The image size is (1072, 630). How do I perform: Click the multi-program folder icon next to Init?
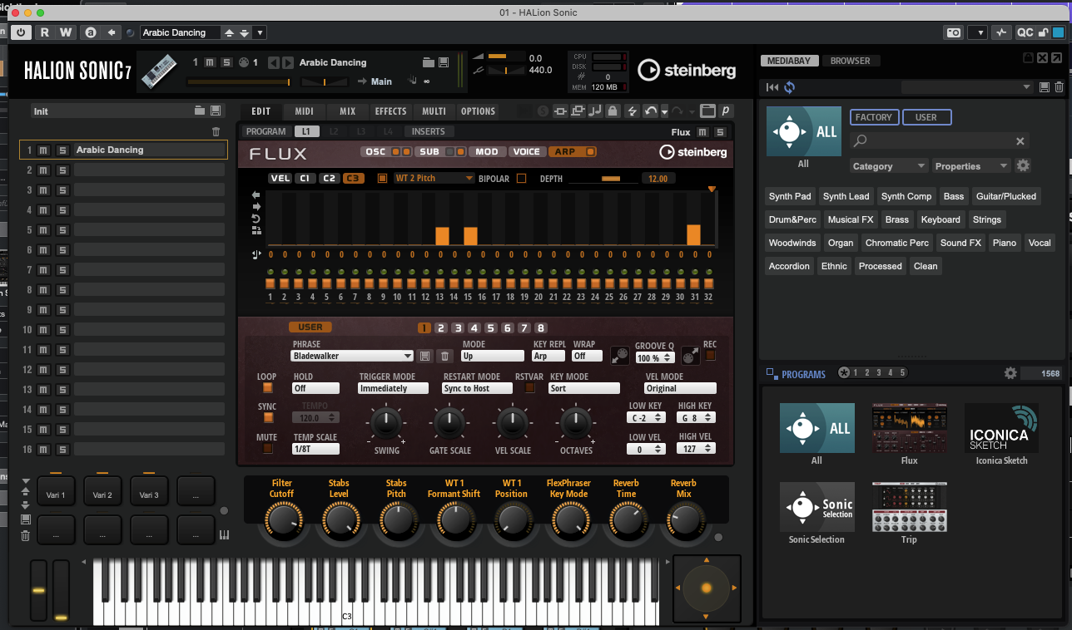[x=200, y=111]
